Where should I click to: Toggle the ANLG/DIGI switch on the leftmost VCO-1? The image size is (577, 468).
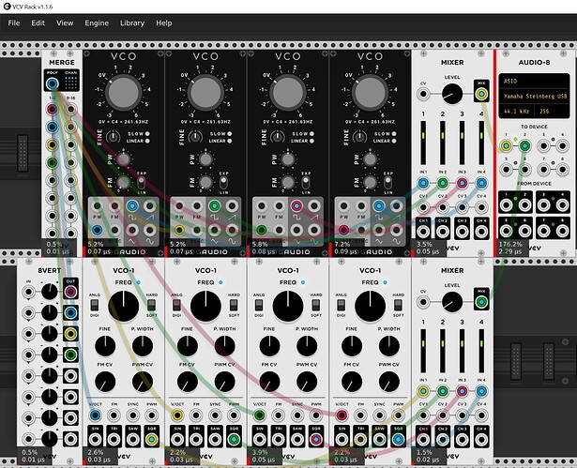(x=95, y=305)
